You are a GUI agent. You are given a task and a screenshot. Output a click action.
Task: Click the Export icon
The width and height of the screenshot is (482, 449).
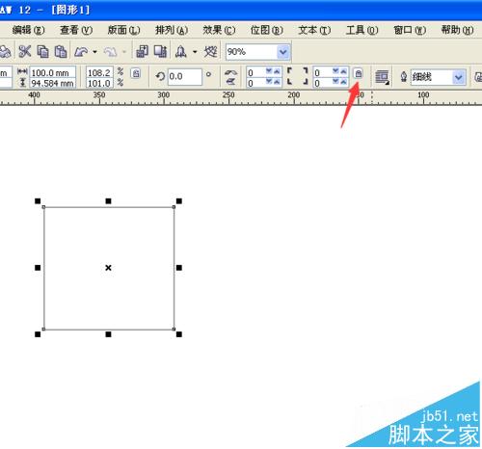160,51
